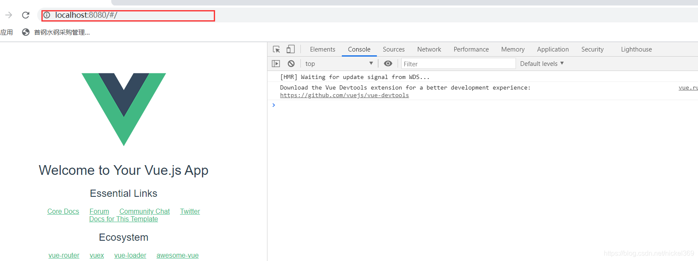Click the browser forward arrow

[8, 15]
